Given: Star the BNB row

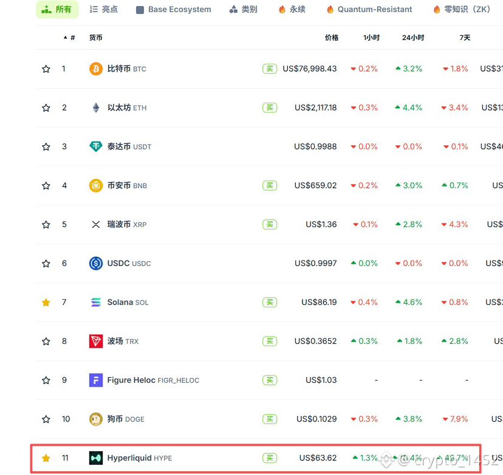Looking at the screenshot, I should click(x=46, y=185).
